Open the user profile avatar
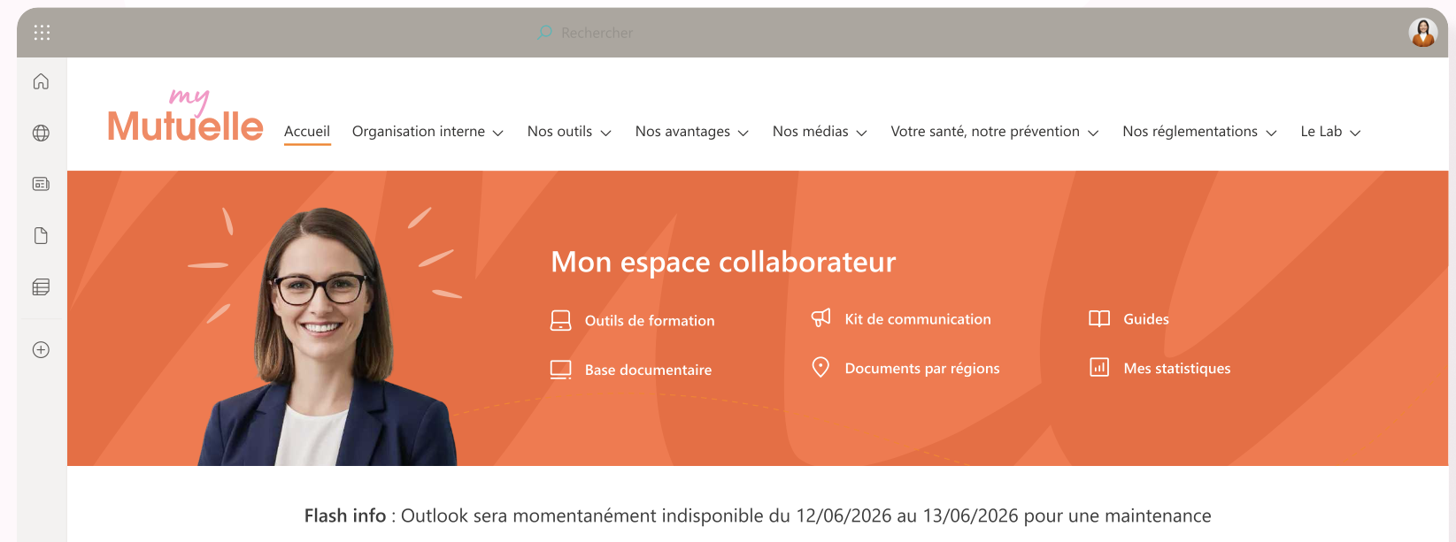 pyautogui.click(x=1422, y=33)
